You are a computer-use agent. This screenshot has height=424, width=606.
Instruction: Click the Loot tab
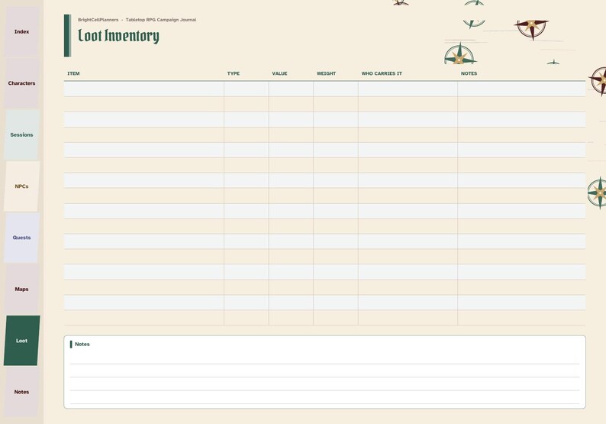(21, 341)
